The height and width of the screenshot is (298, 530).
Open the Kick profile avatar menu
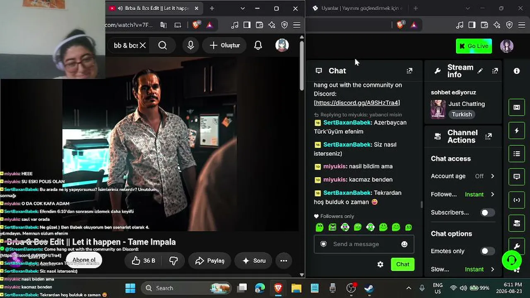tap(507, 46)
